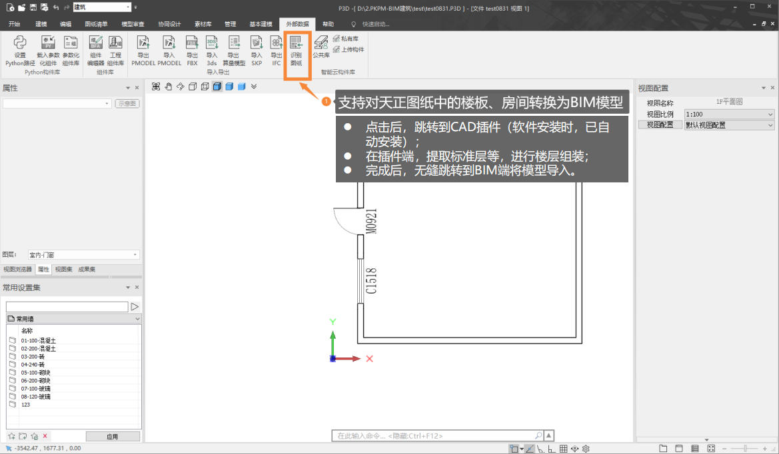Switch to the 模型审查 ribbon tab
This screenshot has height=454, width=779.
click(133, 24)
